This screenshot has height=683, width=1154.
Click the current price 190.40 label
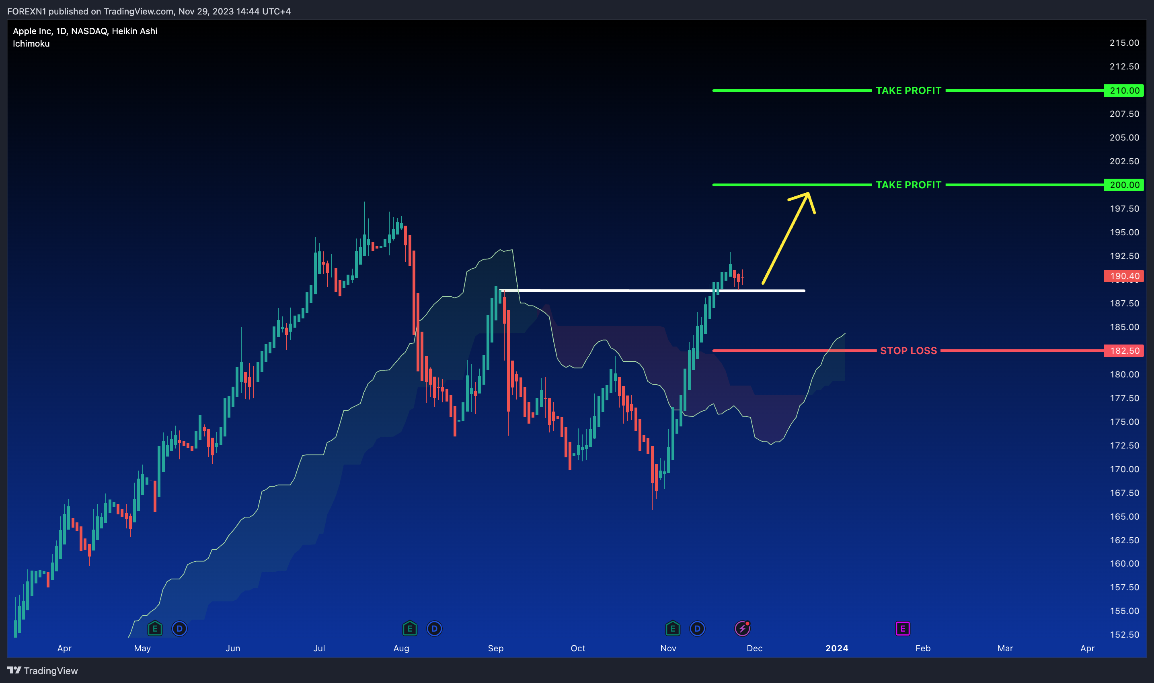(x=1123, y=276)
